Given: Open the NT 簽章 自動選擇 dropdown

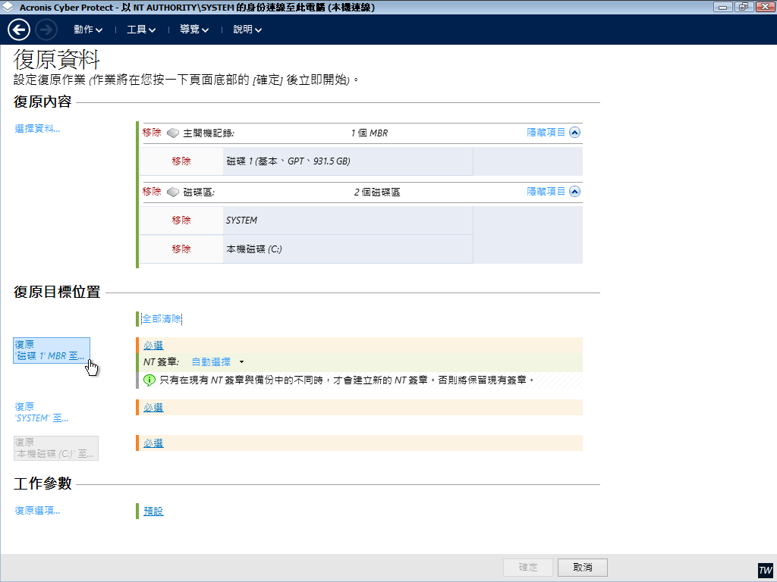Looking at the screenshot, I should [x=217, y=362].
